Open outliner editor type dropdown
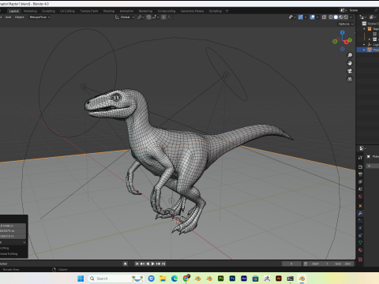The width and height of the screenshot is (379, 284). click(363, 17)
